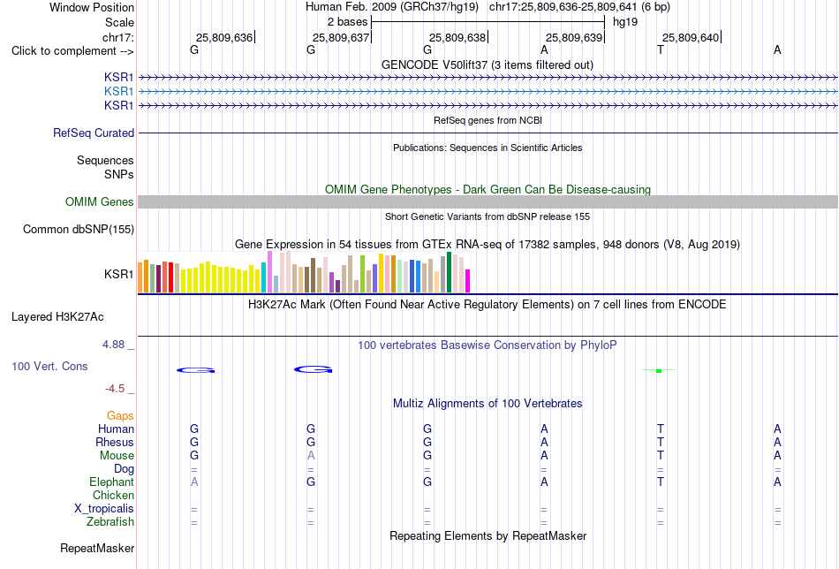
Task: Click the hg19 label beside the scale bar
Action: point(625,22)
